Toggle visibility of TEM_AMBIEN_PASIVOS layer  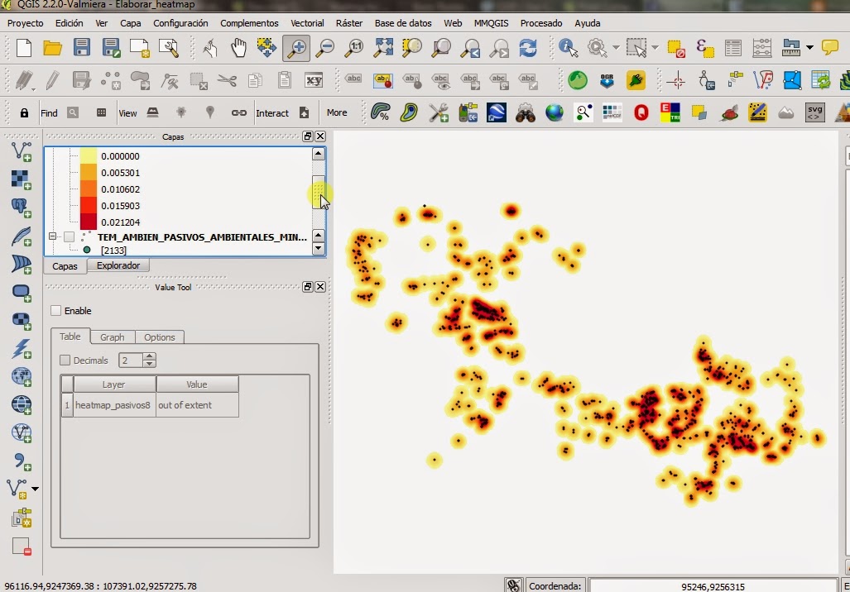tap(69, 236)
